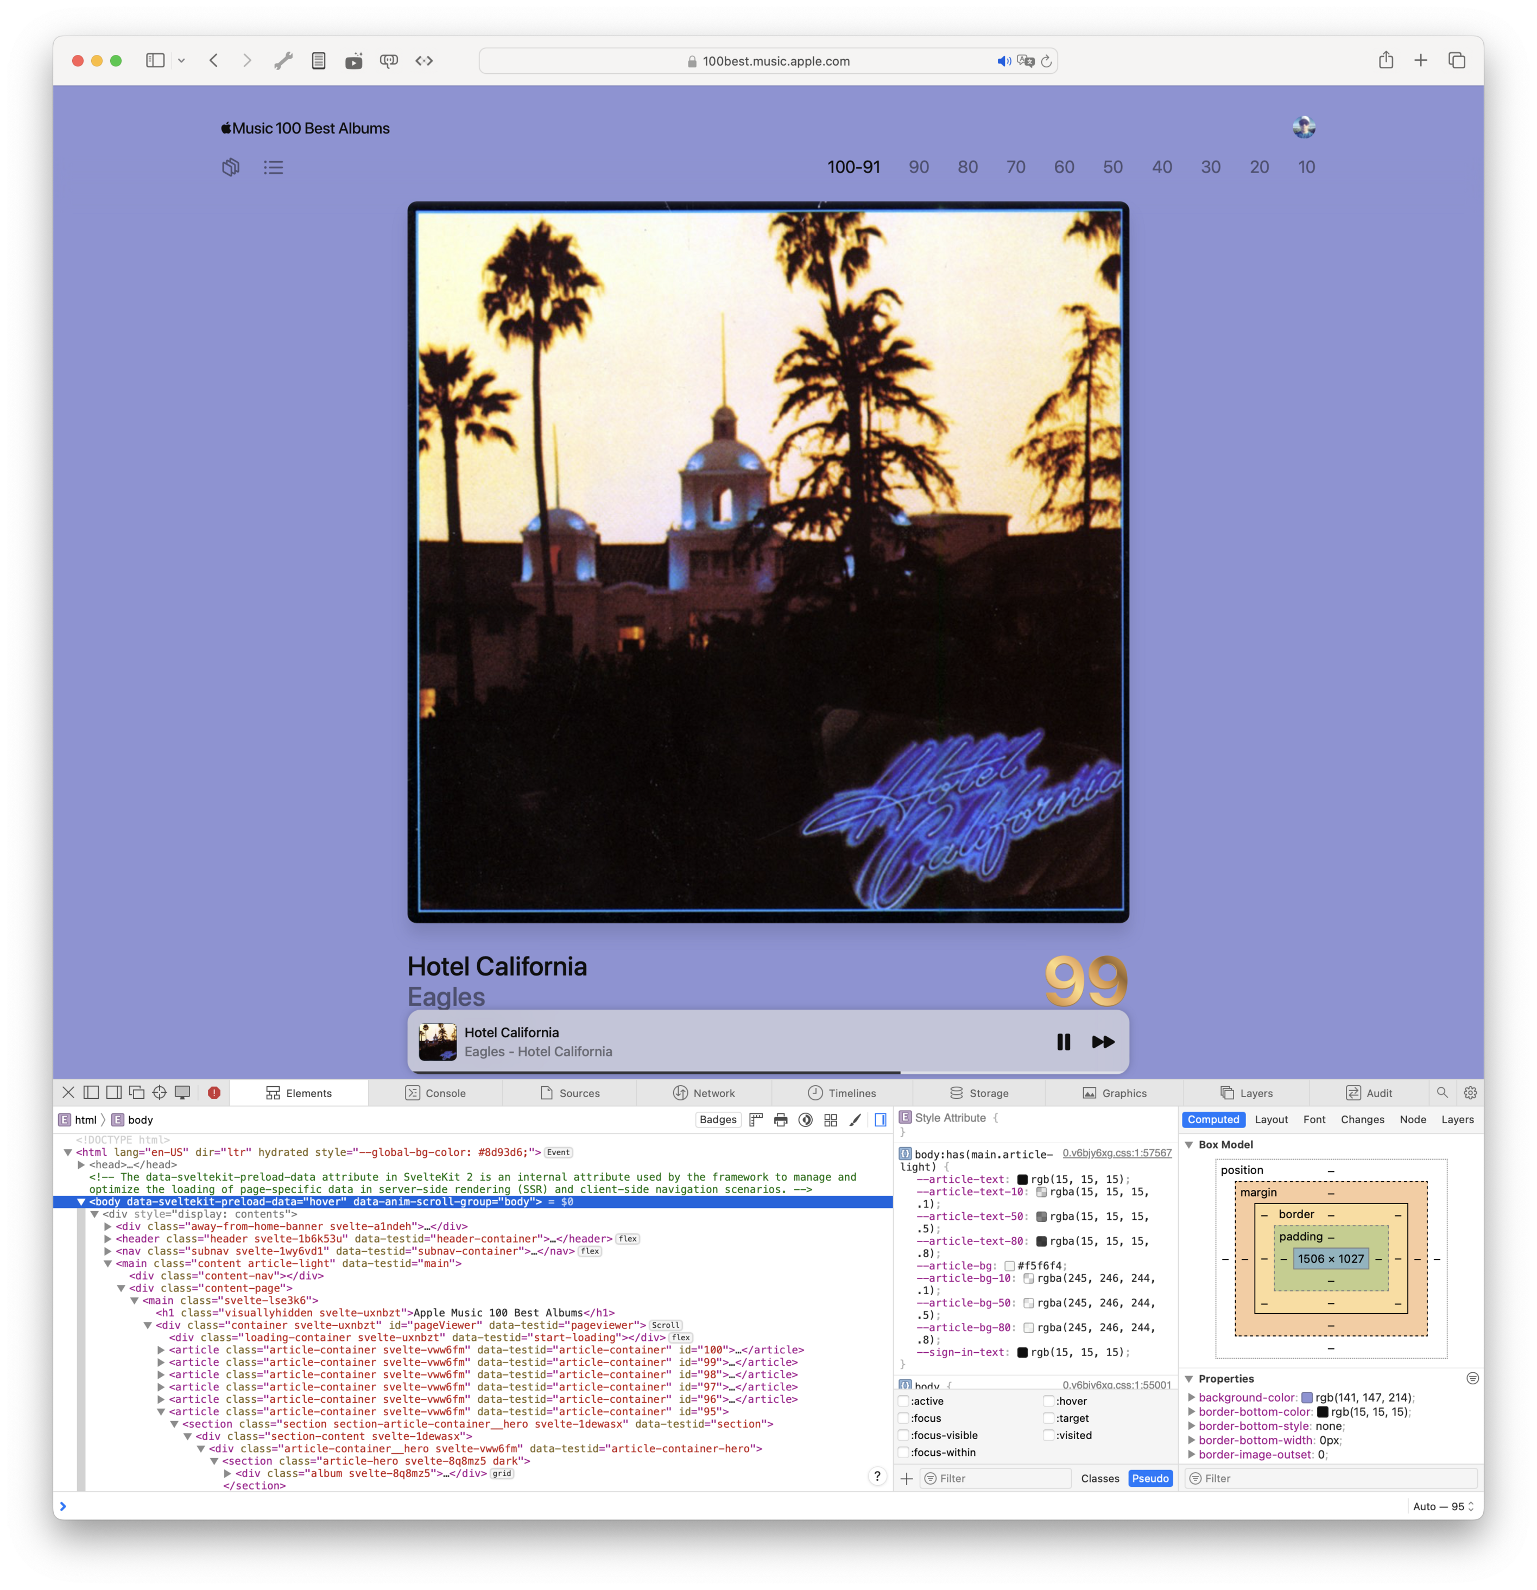Go back to the previous page
This screenshot has height=1590, width=1537.
point(214,60)
